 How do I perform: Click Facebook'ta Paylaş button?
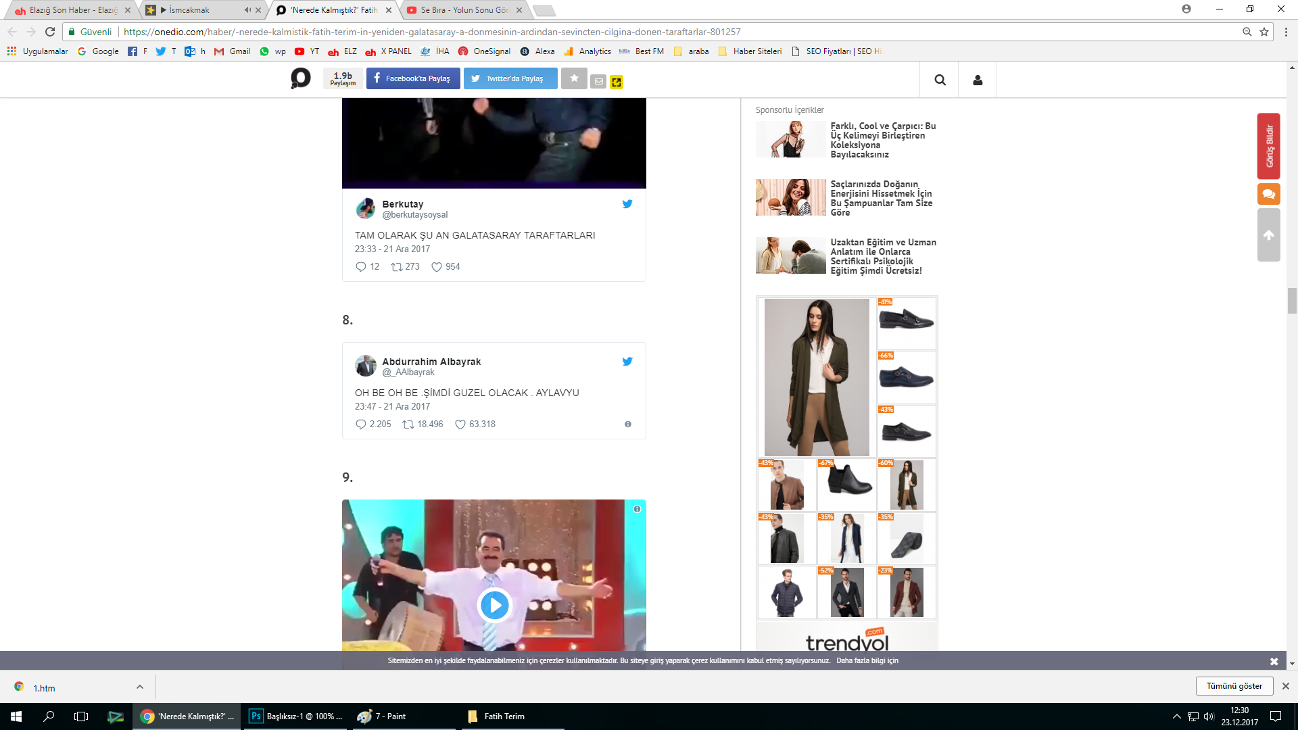413,78
